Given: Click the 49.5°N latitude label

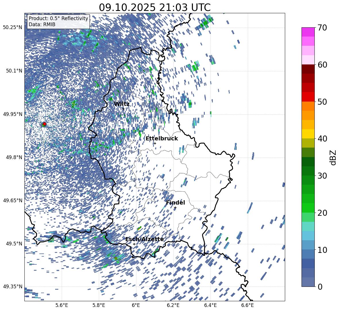Looking at the screenshot, I should tap(13, 243).
